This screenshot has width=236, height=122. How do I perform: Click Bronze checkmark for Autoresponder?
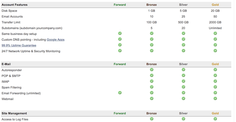coord(152,70)
